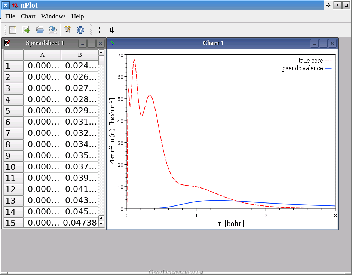Open the Windows menu
Screen dimensions: 352x275
[53, 16]
